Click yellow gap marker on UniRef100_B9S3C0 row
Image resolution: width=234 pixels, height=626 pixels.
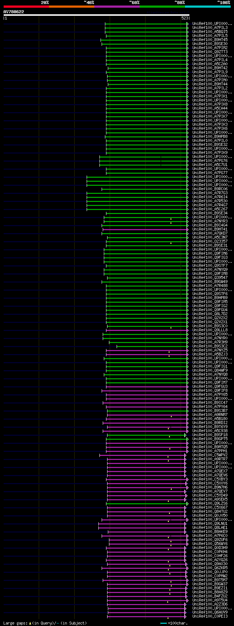[x=171, y=328]
